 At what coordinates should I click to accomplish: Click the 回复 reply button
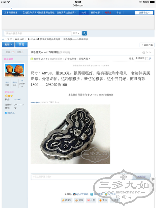21,45
